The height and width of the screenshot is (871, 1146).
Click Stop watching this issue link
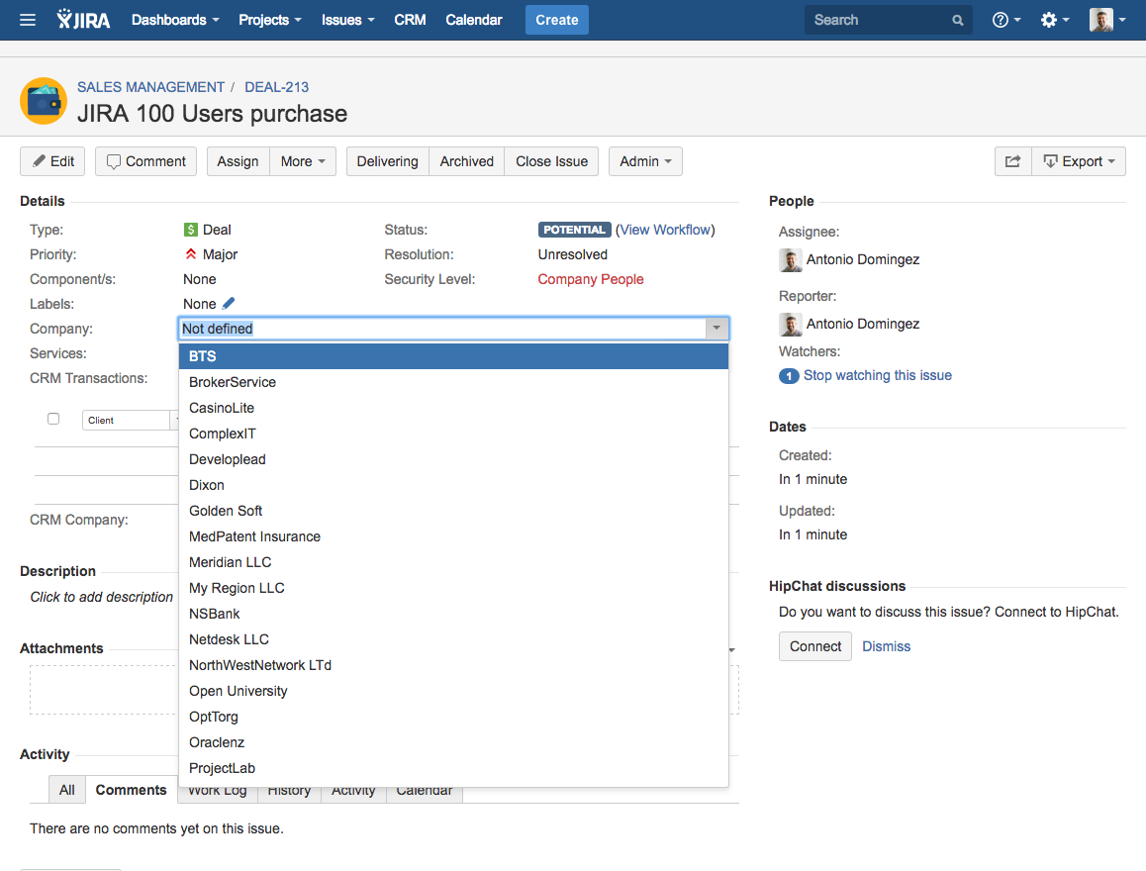877,375
